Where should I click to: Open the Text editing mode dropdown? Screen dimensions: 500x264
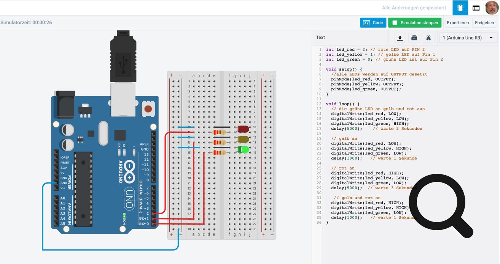click(320, 38)
